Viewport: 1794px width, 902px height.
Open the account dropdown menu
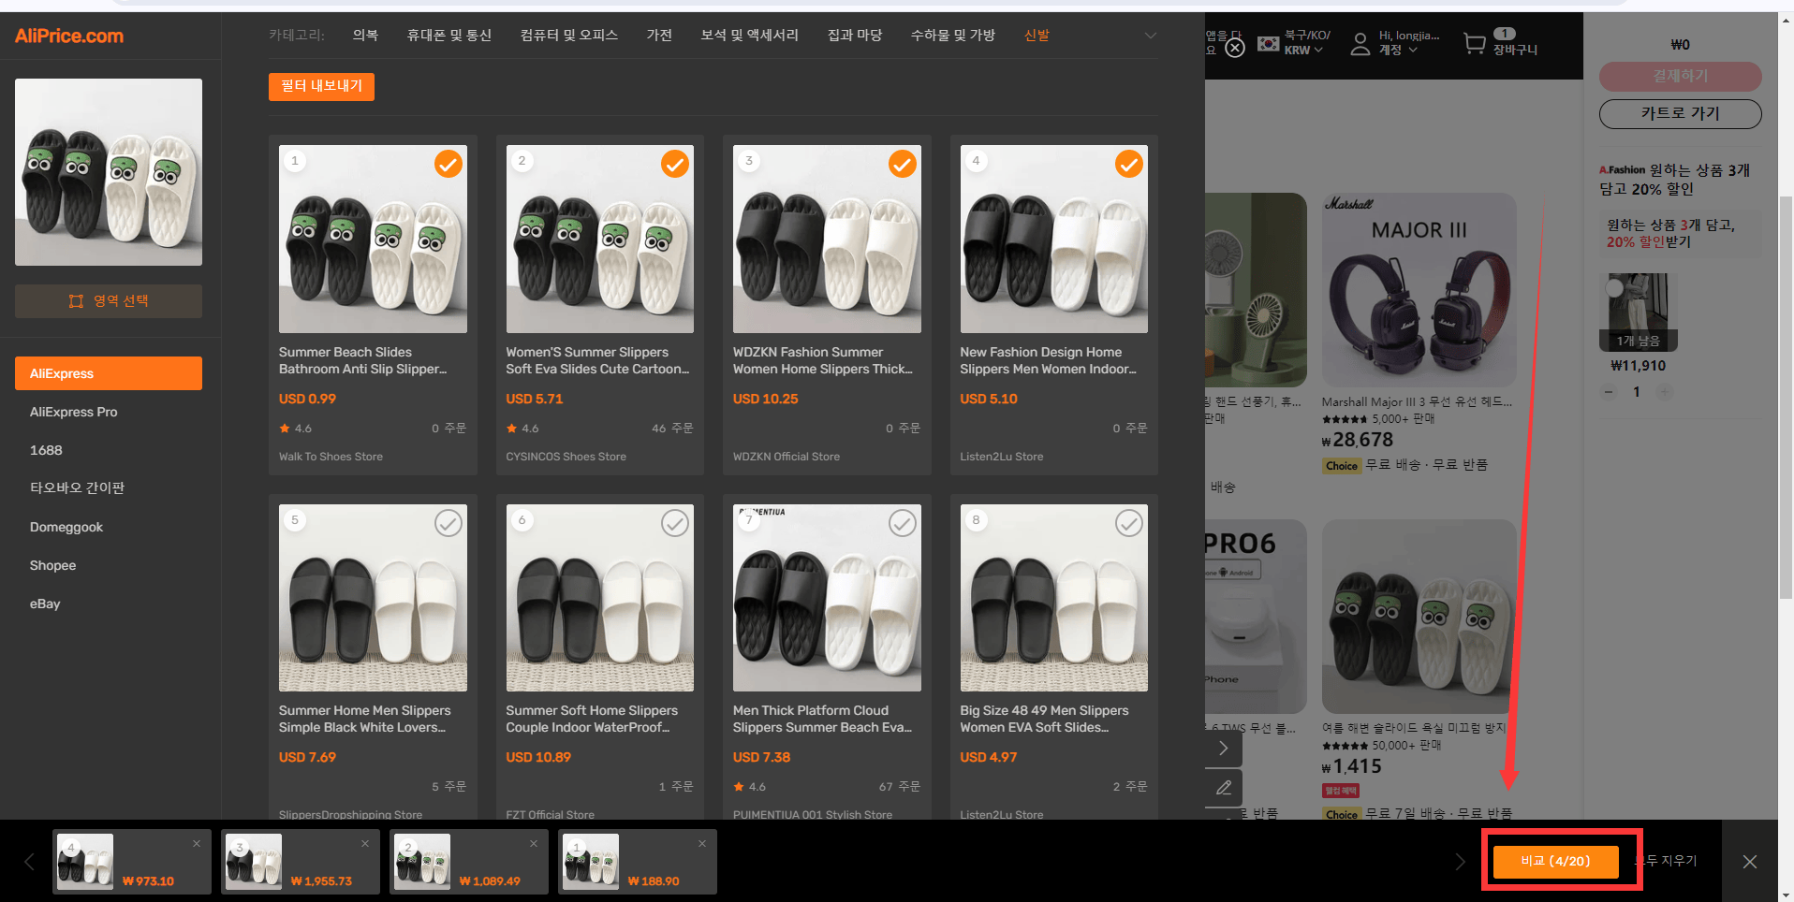tap(1399, 50)
